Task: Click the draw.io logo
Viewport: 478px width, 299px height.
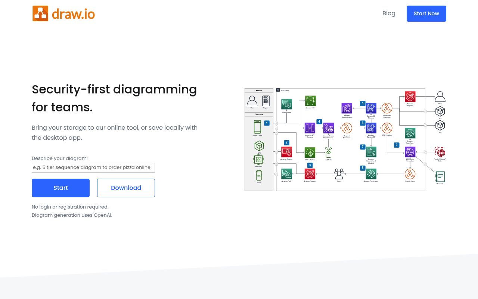Action: 63,13
